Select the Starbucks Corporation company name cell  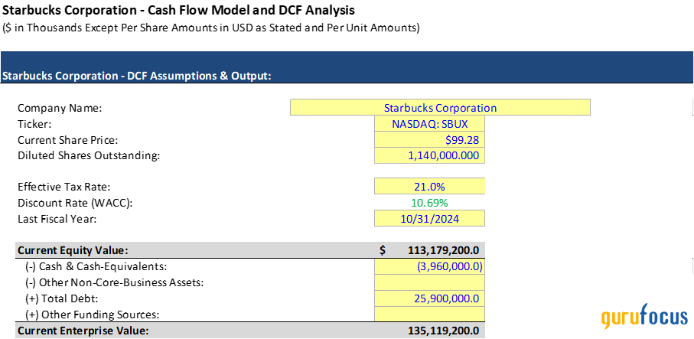440,108
